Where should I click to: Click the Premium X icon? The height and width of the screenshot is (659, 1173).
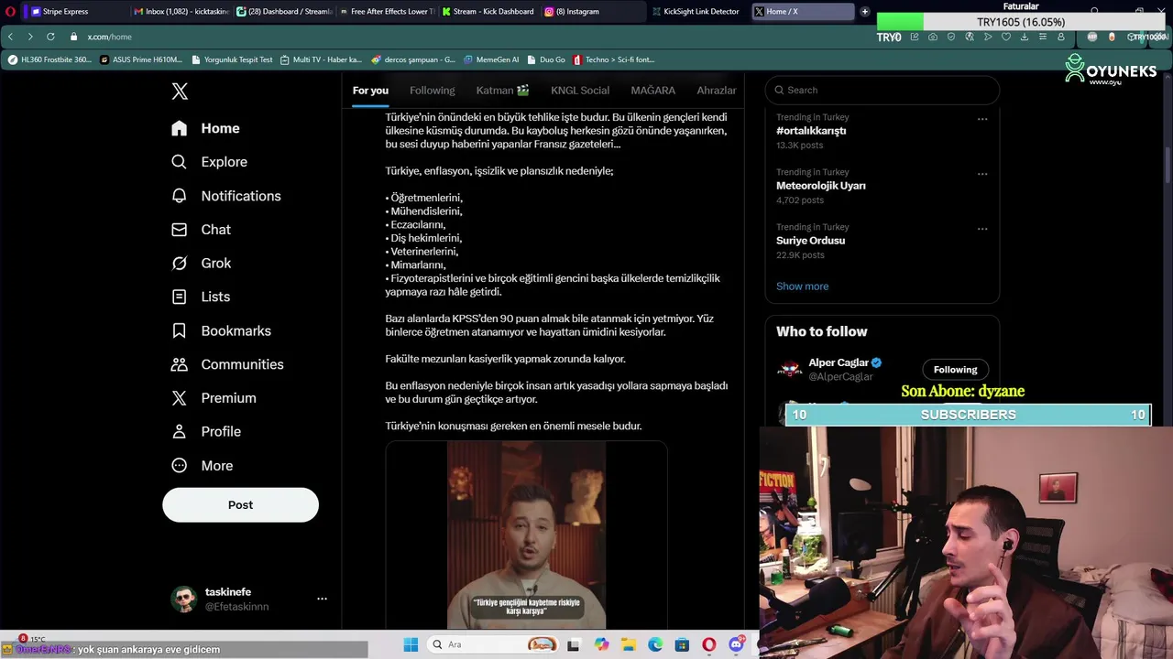pyautogui.click(x=180, y=398)
